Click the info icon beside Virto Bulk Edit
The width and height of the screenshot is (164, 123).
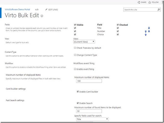click(x=42, y=16)
